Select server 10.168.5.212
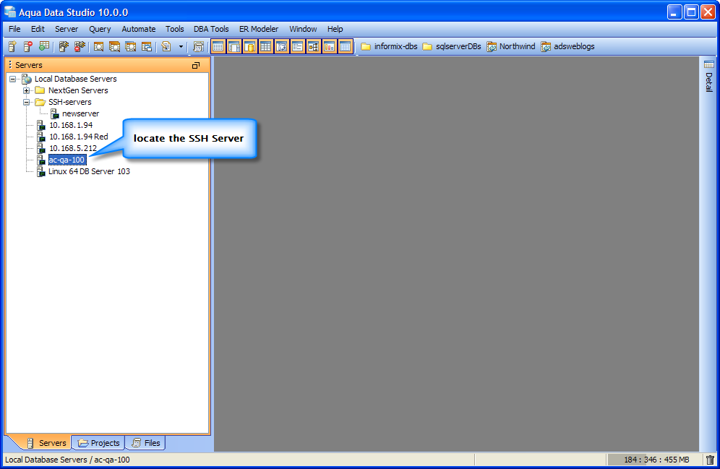720x469 pixels. pos(73,148)
